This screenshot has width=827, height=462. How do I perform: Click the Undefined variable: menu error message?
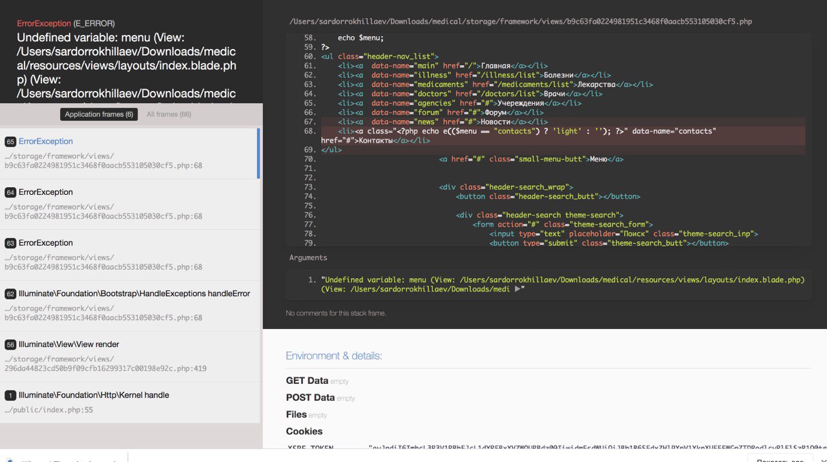pos(127,65)
